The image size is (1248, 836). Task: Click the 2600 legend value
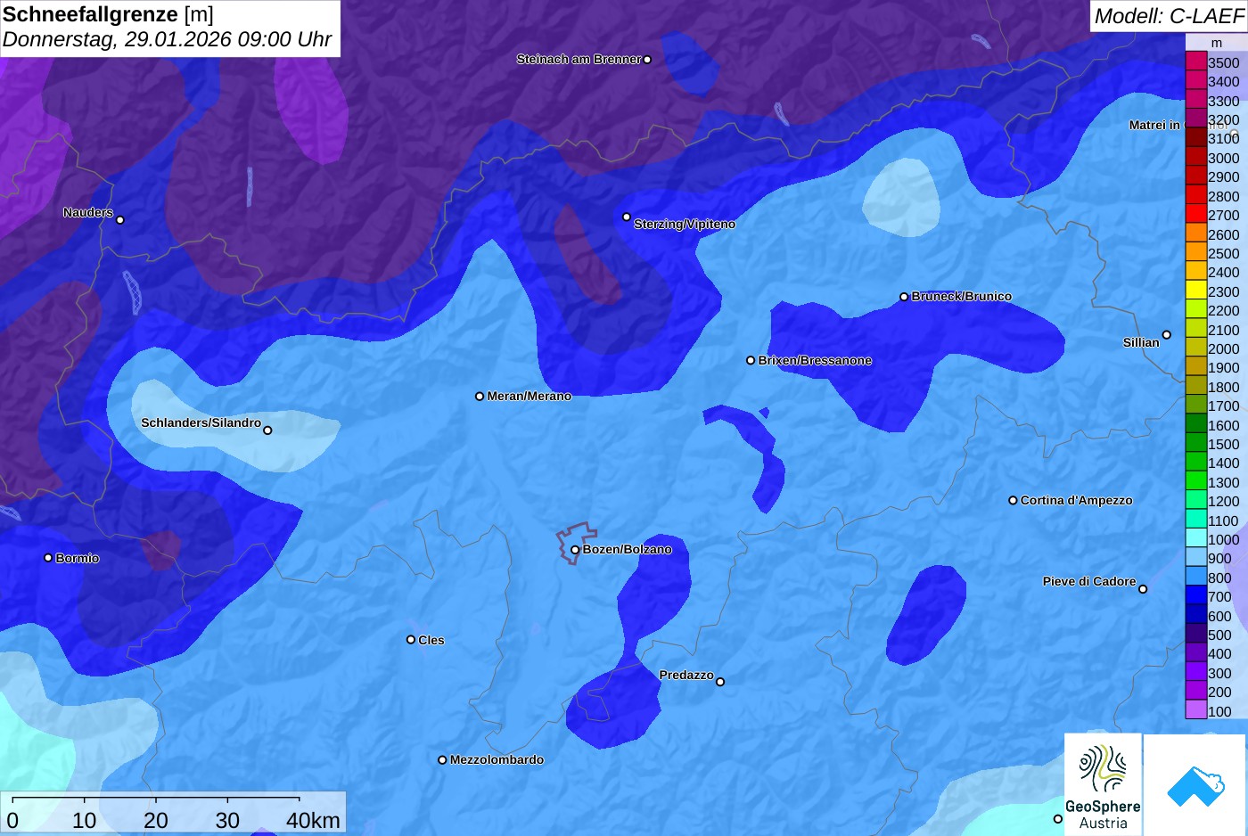coord(1224,235)
